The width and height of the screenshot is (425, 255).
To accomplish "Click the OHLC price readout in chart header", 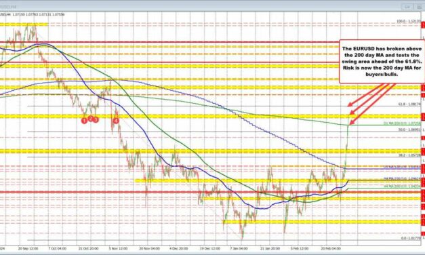I will (39, 14).
